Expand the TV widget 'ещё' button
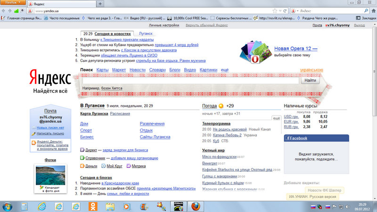Image resolution: width=377 pixels, height=212 pixels. pyautogui.click(x=276, y=118)
